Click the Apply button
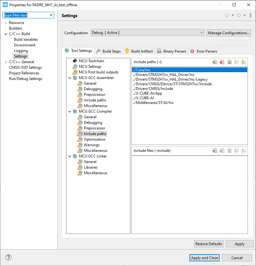The image size is (256, 266). [x=239, y=244]
